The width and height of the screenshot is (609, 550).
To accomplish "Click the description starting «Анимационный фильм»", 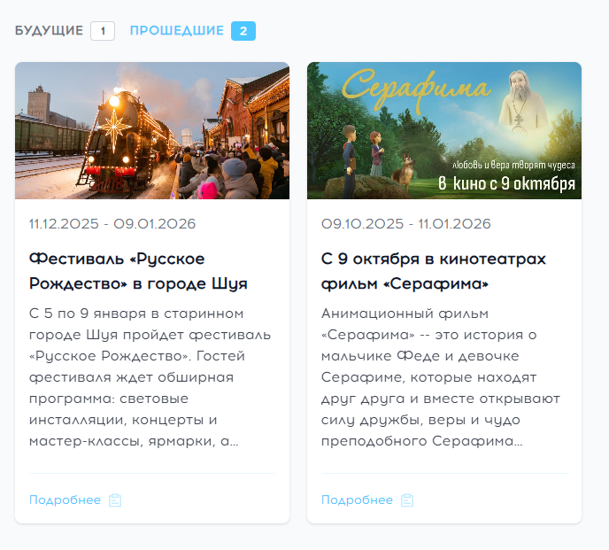I will (441, 377).
